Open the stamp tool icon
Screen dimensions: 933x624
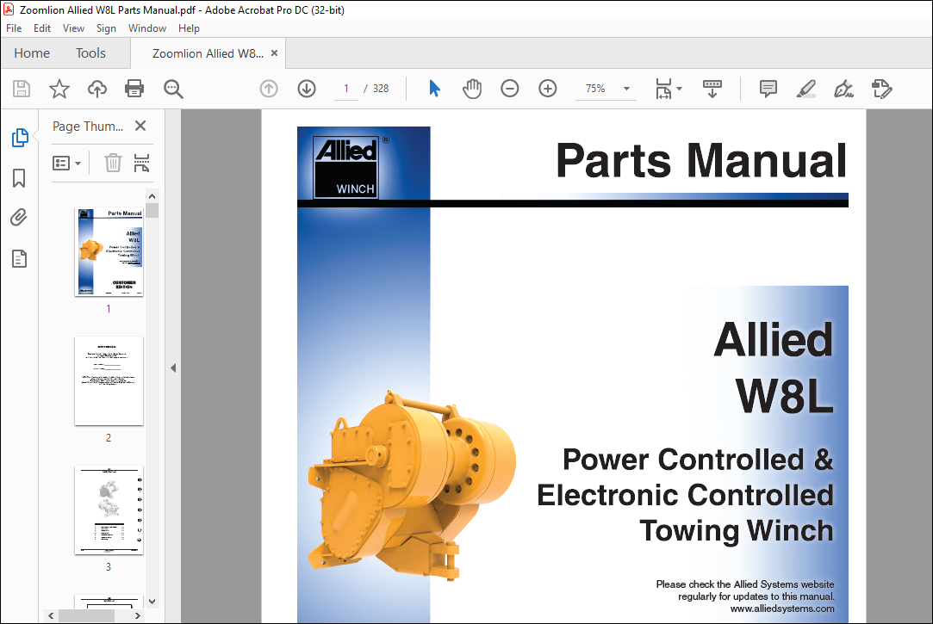point(881,90)
